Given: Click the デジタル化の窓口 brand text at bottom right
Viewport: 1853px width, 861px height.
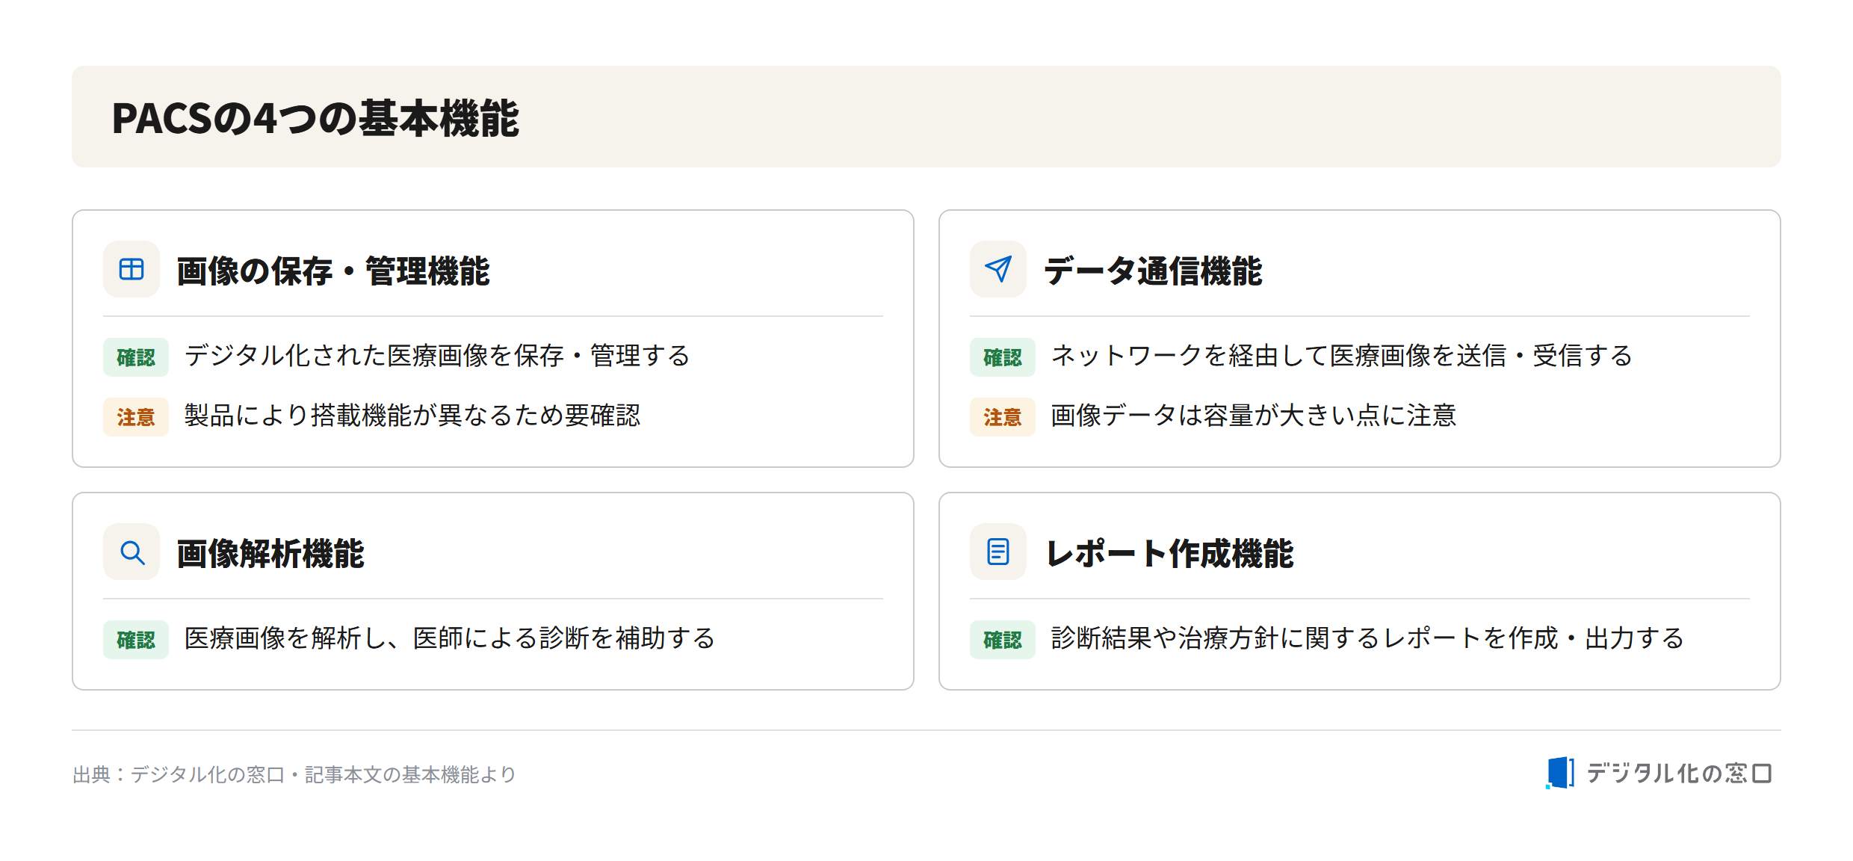Looking at the screenshot, I should click(1679, 774).
